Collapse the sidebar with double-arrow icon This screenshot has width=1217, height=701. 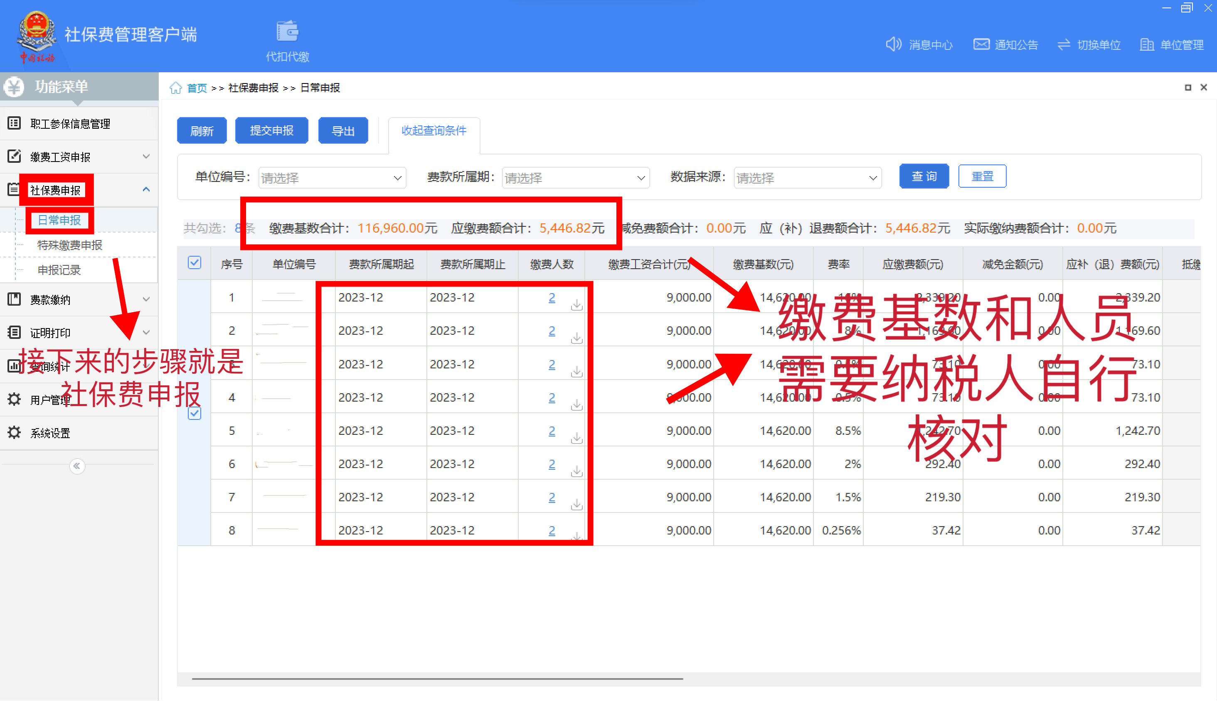coord(77,466)
